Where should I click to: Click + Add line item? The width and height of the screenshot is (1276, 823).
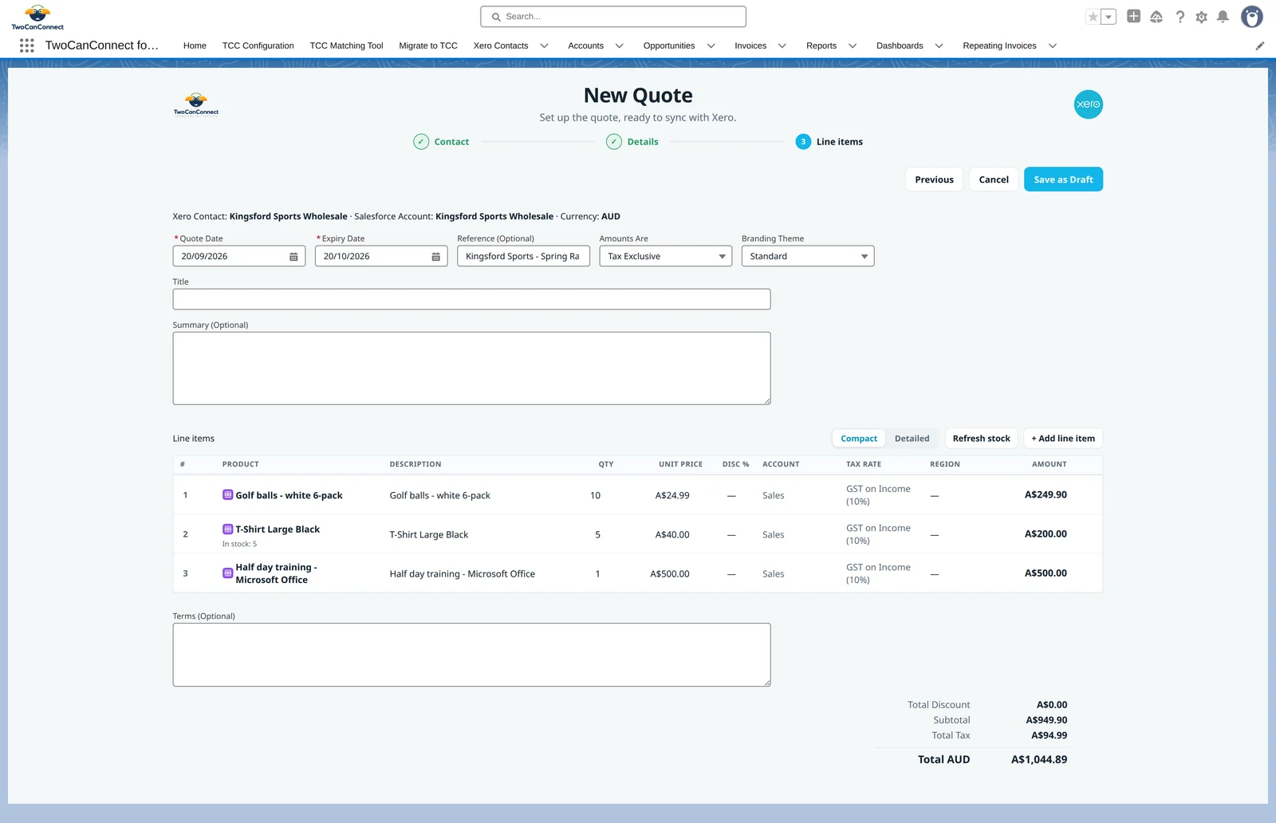(x=1063, y=439)
